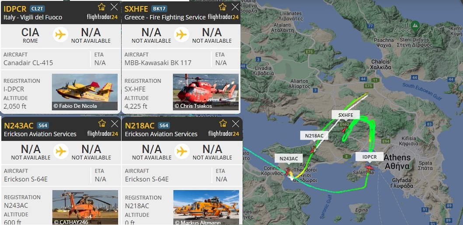View the N218AC helicopter photo by Markus Altmann

[x=206, y=207]
